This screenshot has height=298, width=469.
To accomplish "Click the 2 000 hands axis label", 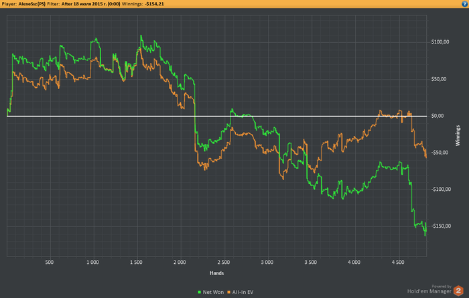I will click(x=180, y=262).
